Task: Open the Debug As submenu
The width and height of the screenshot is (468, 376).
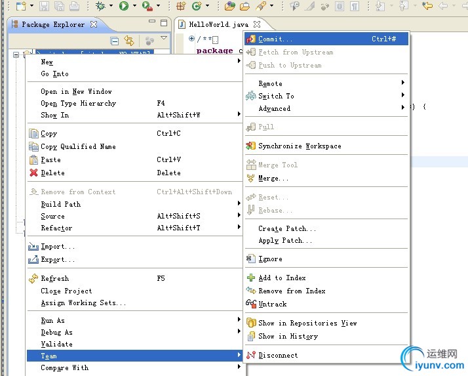Action: click(x=134, y=332)
